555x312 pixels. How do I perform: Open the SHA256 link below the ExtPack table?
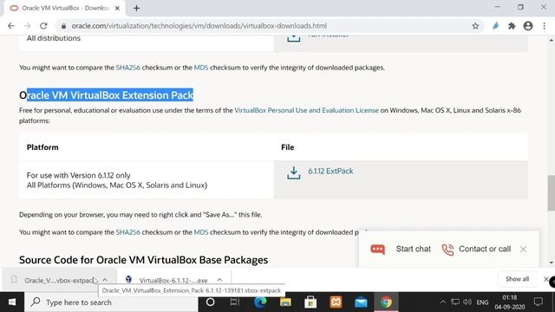[x=127, y=232]
